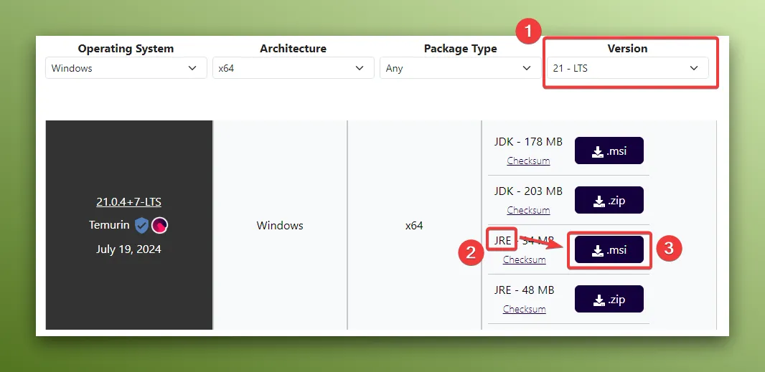
Task: Click the blue shield verified badge icon
Action: pos(141,225)
